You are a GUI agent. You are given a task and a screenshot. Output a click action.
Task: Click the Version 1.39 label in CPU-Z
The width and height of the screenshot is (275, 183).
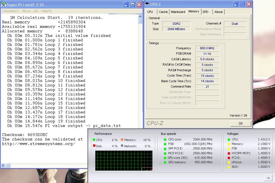point(238,115)
